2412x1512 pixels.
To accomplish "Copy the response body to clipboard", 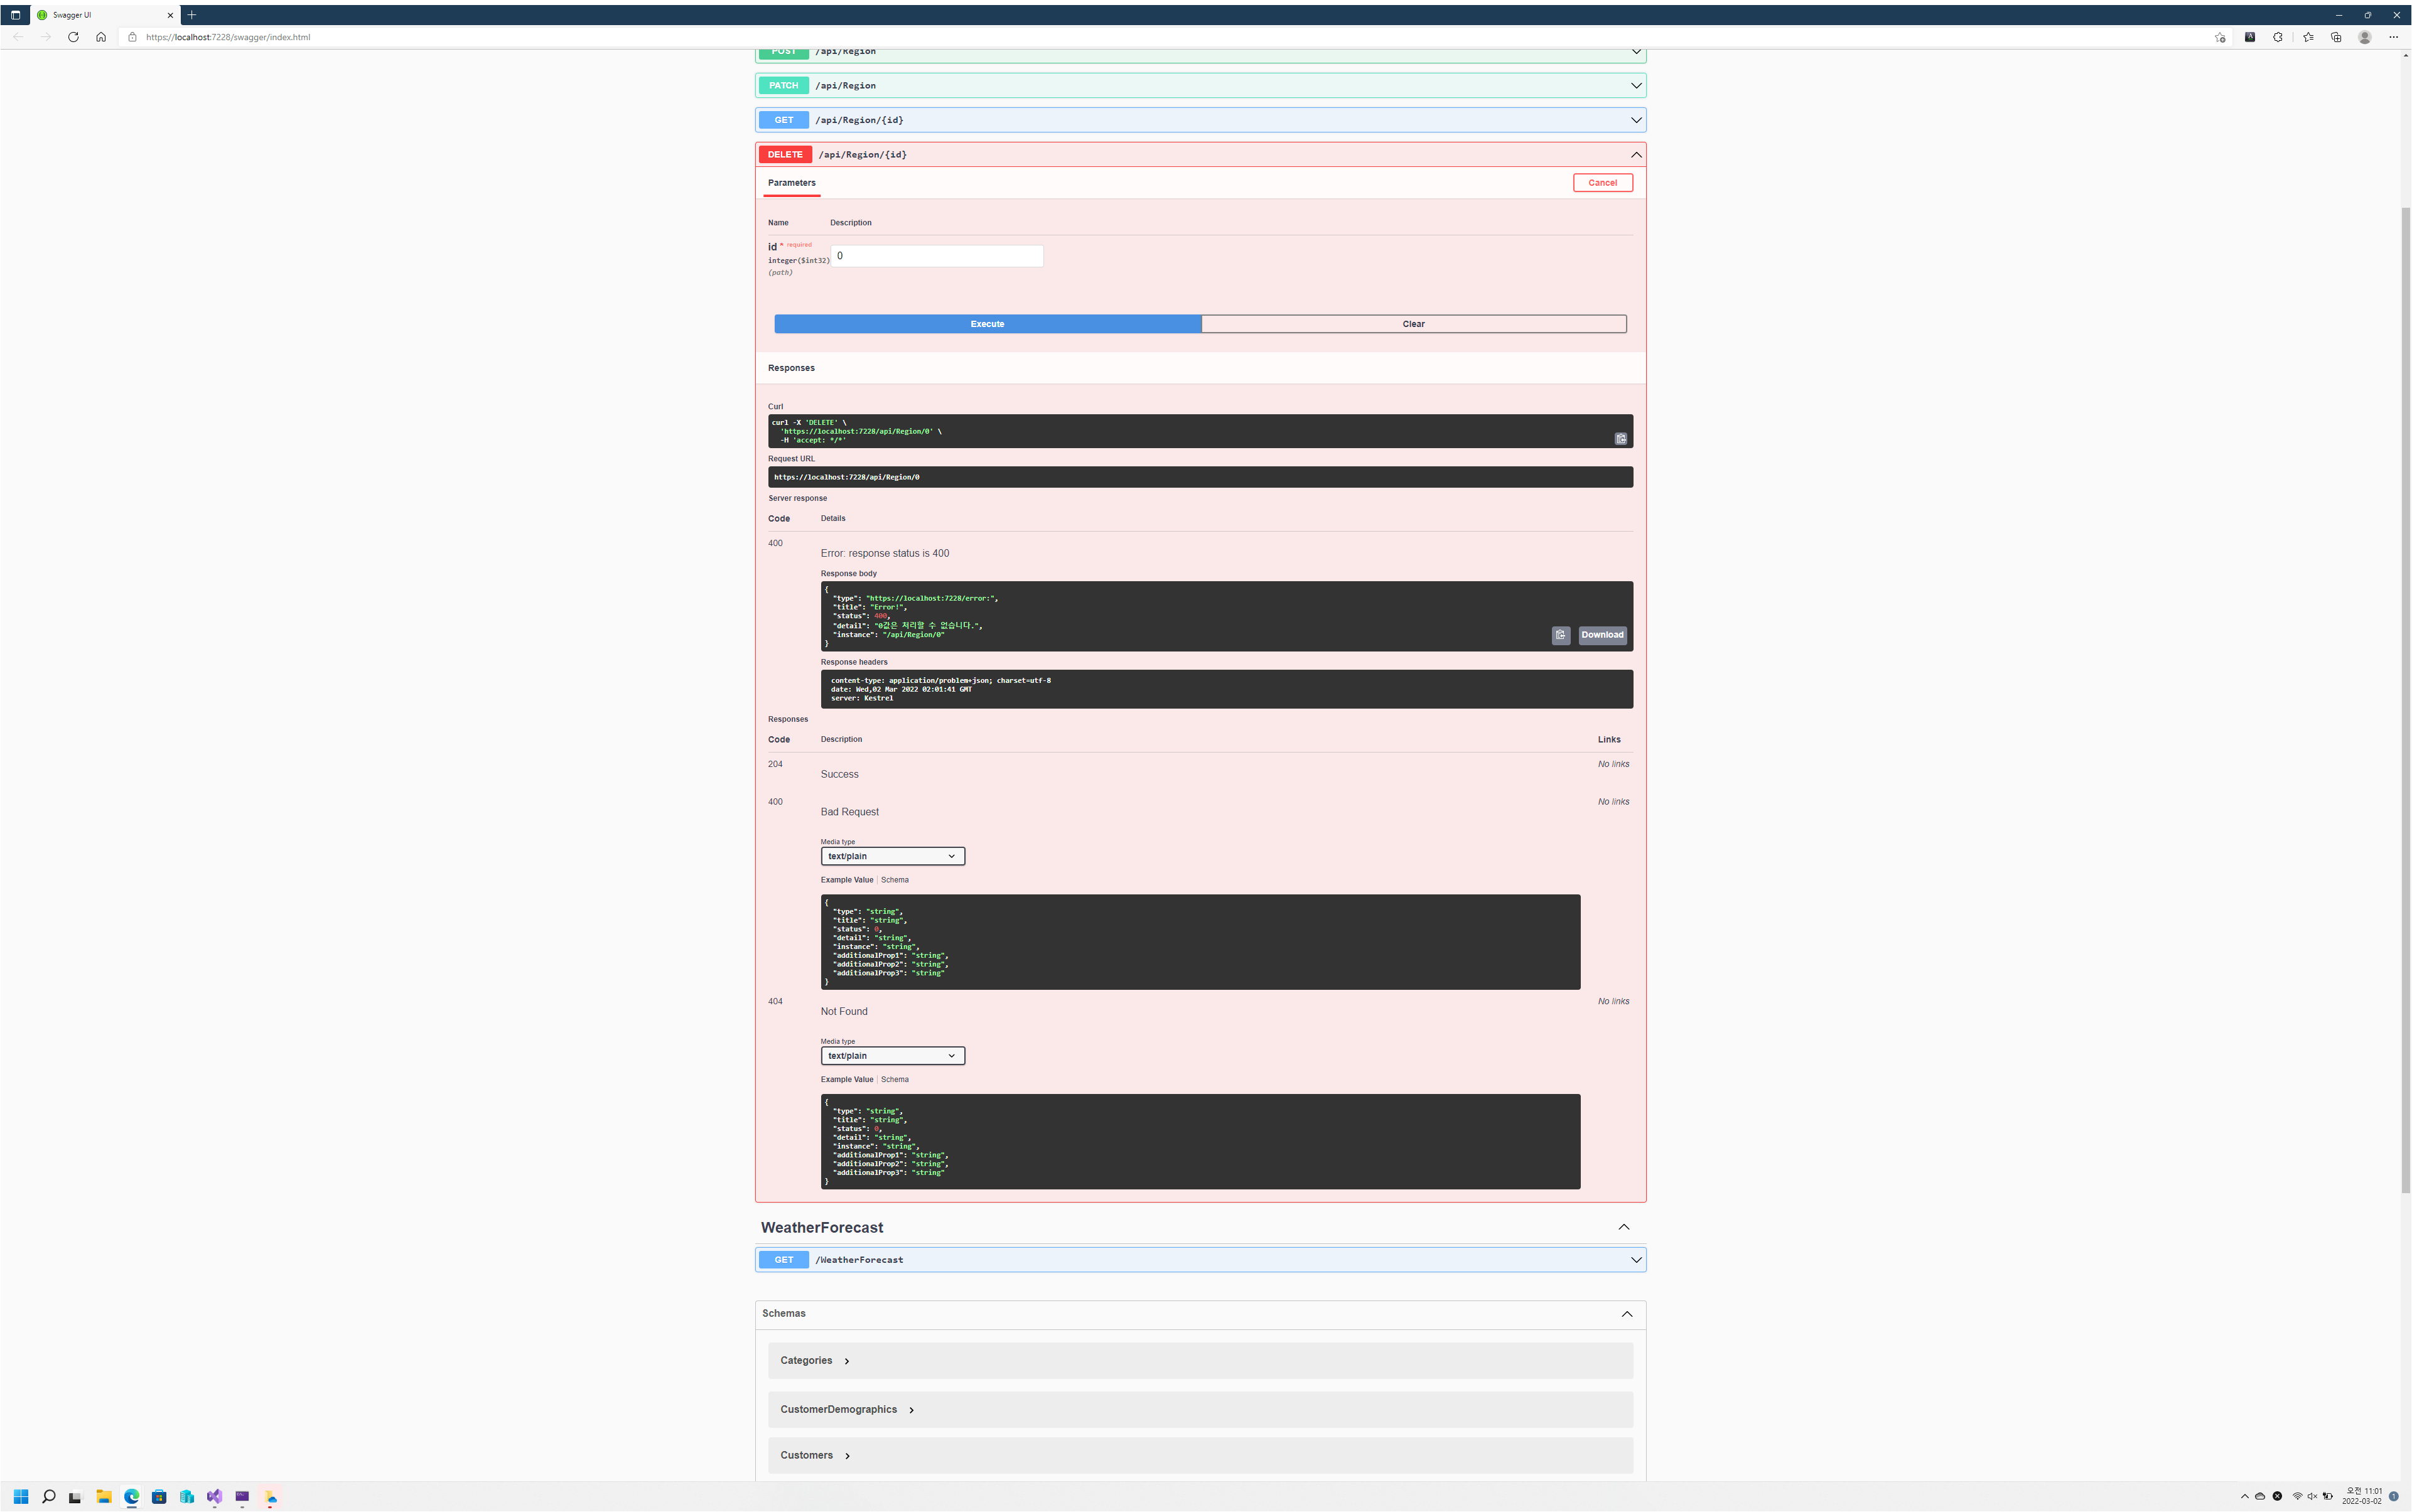I will (x=1560, y=635).
